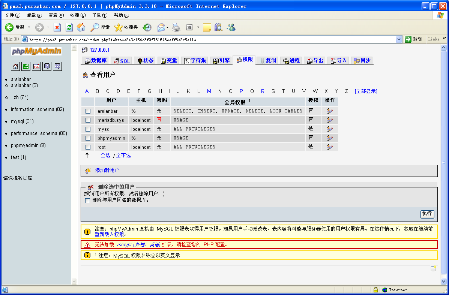This screenshot has height=295, width=449.
Task: Click the small note icon at page bottom
Action: (433, 268)
